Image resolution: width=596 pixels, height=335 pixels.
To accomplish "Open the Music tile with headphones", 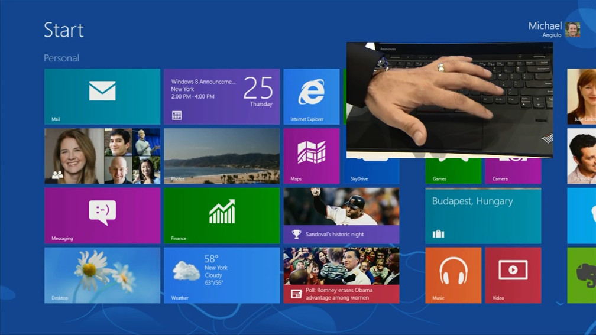I will [454, 275].
